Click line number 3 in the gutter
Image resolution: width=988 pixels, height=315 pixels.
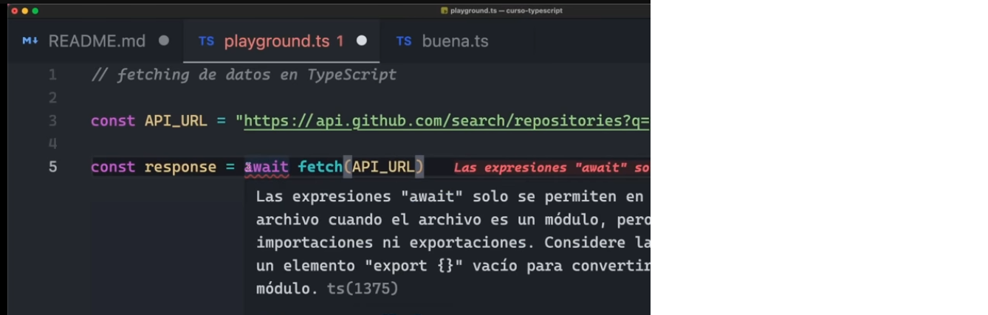[x=52, y=121]
